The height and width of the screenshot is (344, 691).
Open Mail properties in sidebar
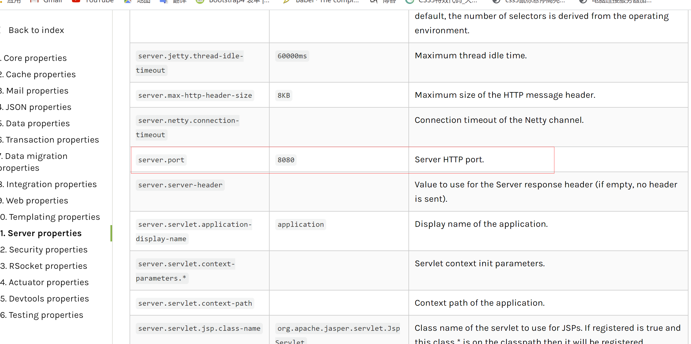click(37, 91)
